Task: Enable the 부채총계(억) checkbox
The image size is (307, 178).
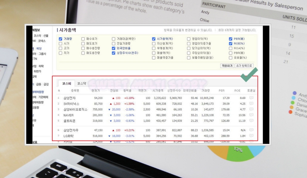Action: [x=154, y=48]
